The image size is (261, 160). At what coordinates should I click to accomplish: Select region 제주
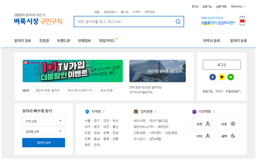pos(87,145)
